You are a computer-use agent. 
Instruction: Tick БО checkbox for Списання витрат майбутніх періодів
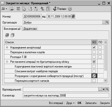pos(94,71)
